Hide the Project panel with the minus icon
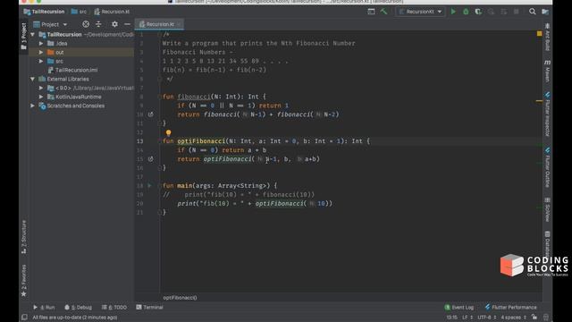572x322 pixels. point(127,24)
